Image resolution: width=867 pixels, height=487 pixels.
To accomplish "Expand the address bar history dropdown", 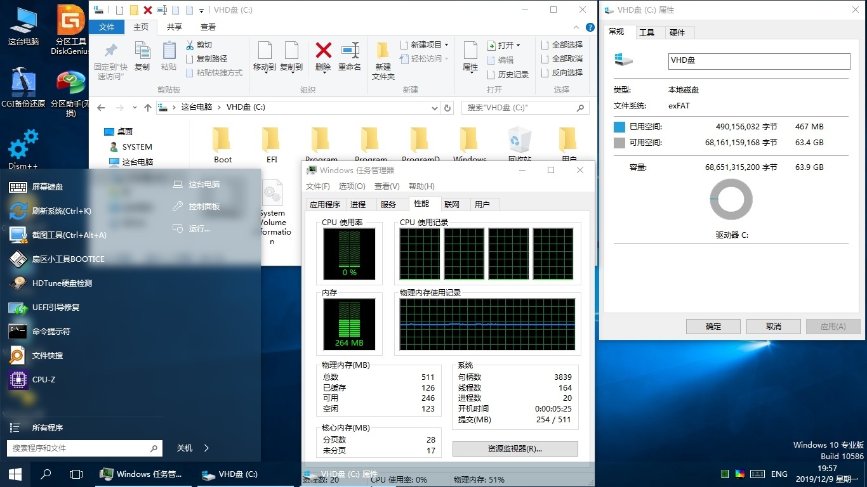I will point(434,108).
